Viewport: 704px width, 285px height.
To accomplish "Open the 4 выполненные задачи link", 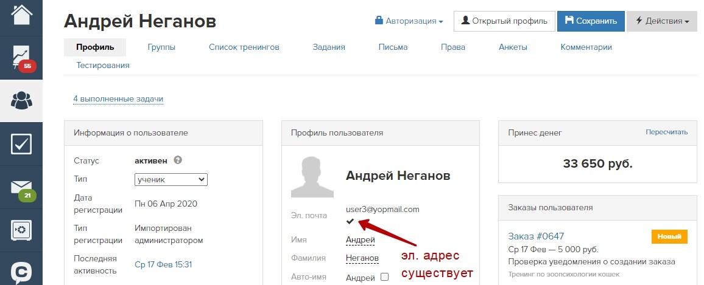I will (x=118, y=99).
